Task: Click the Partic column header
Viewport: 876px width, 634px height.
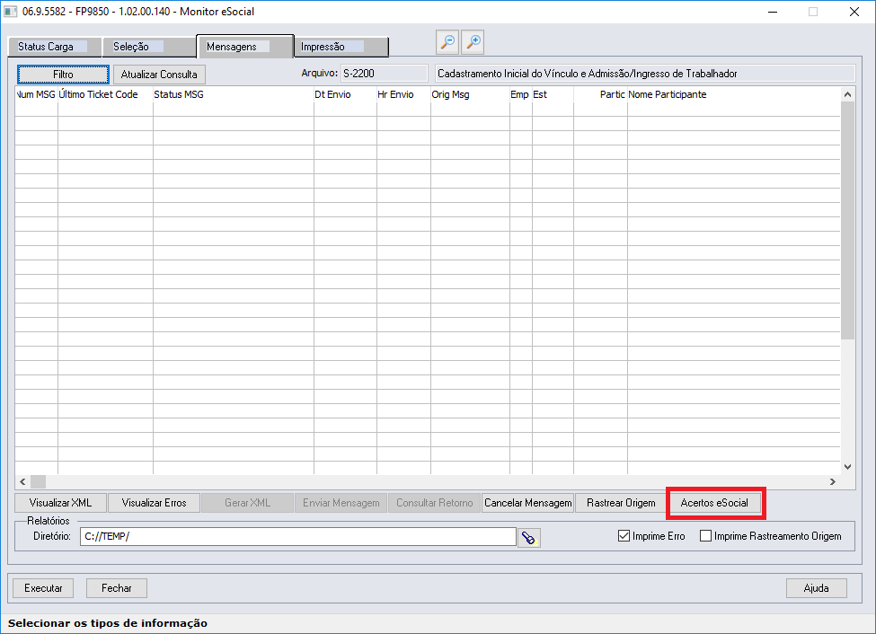Action: point(600,94)
